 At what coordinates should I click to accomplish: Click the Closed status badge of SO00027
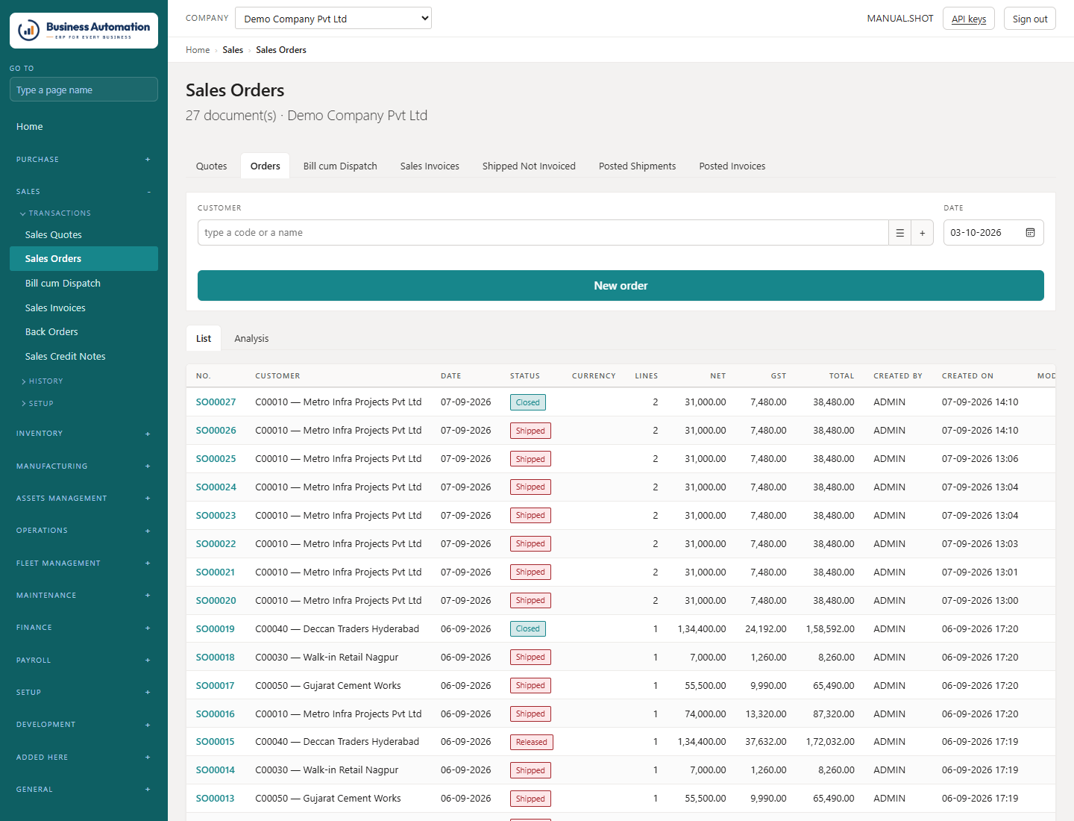528,402
